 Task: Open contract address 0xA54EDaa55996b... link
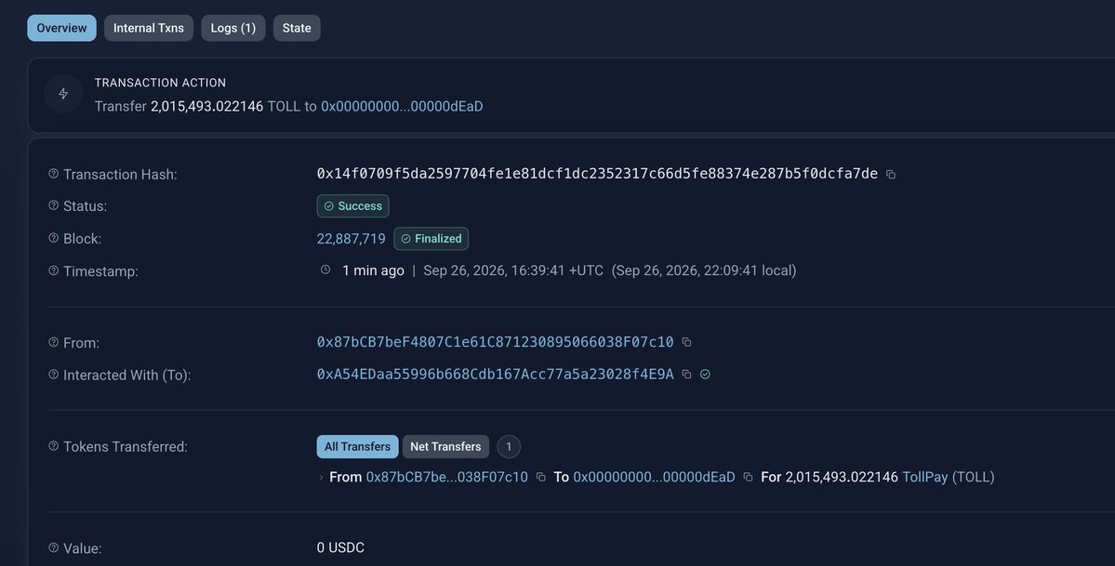[495, 374]
